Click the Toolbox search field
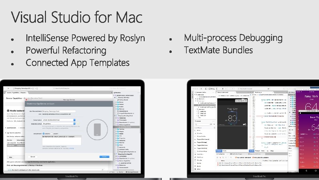 click(202, 124)
